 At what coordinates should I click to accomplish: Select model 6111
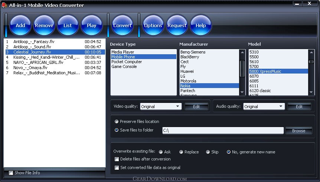pyautogui.click(x=278, y=86)
